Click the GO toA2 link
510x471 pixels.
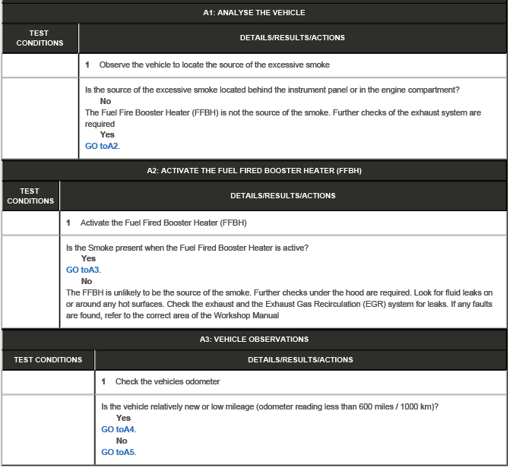(x=102, y=146)
